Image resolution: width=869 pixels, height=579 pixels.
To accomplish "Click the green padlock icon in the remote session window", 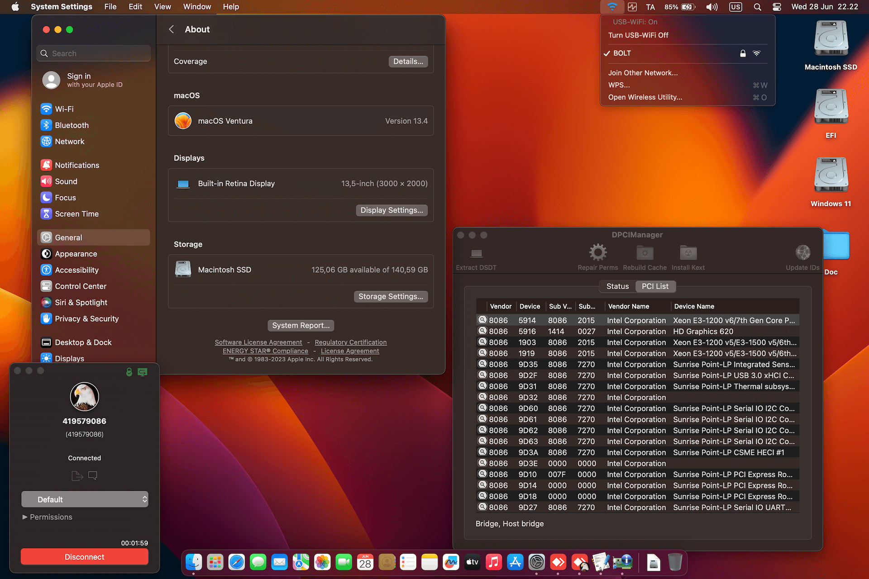I will pyautogui.click(x=129, y=372).
